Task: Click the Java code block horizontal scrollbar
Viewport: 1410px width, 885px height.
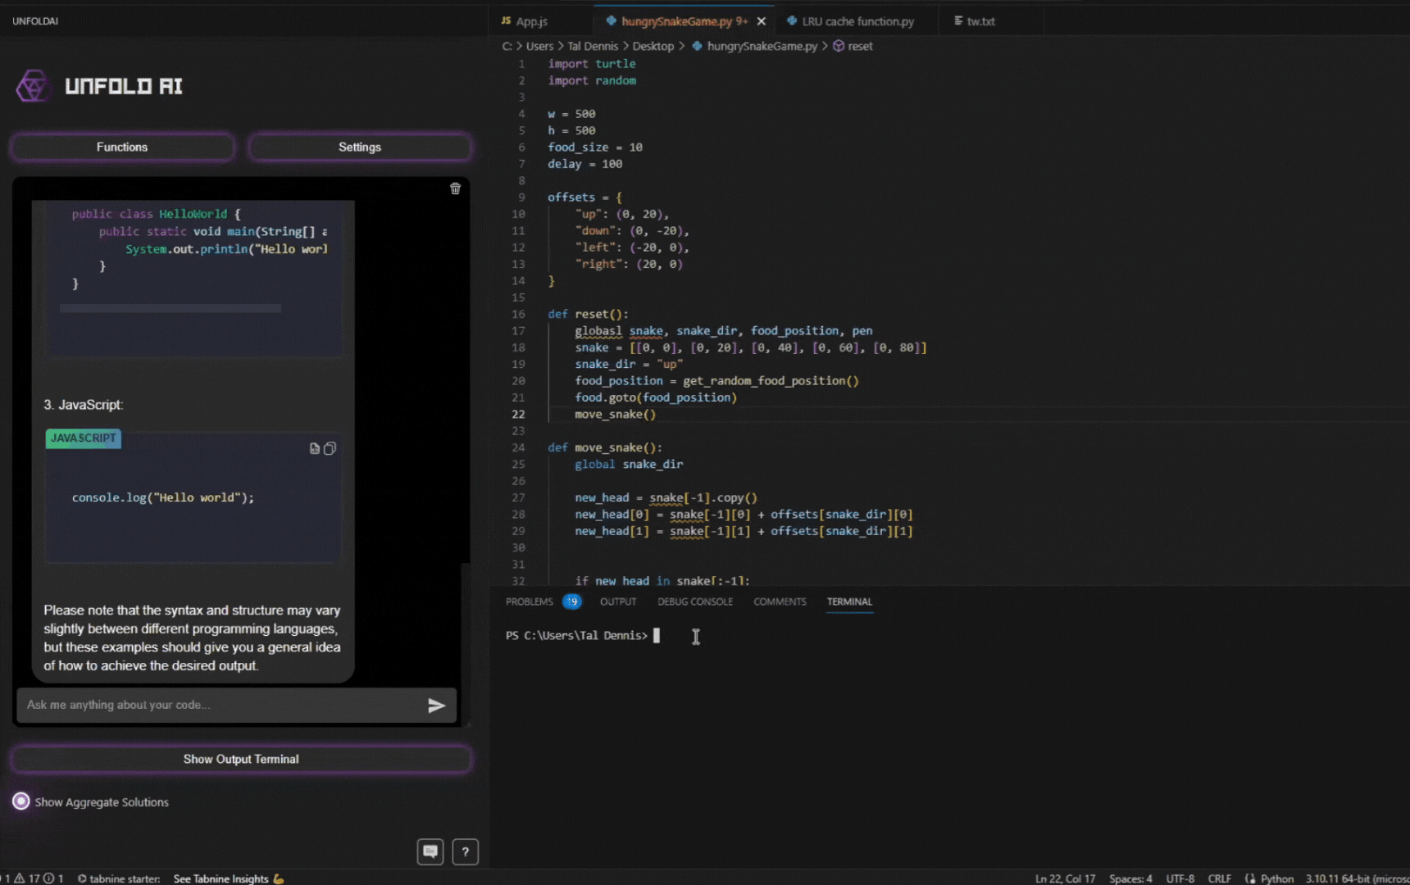Action: (171, 308)
